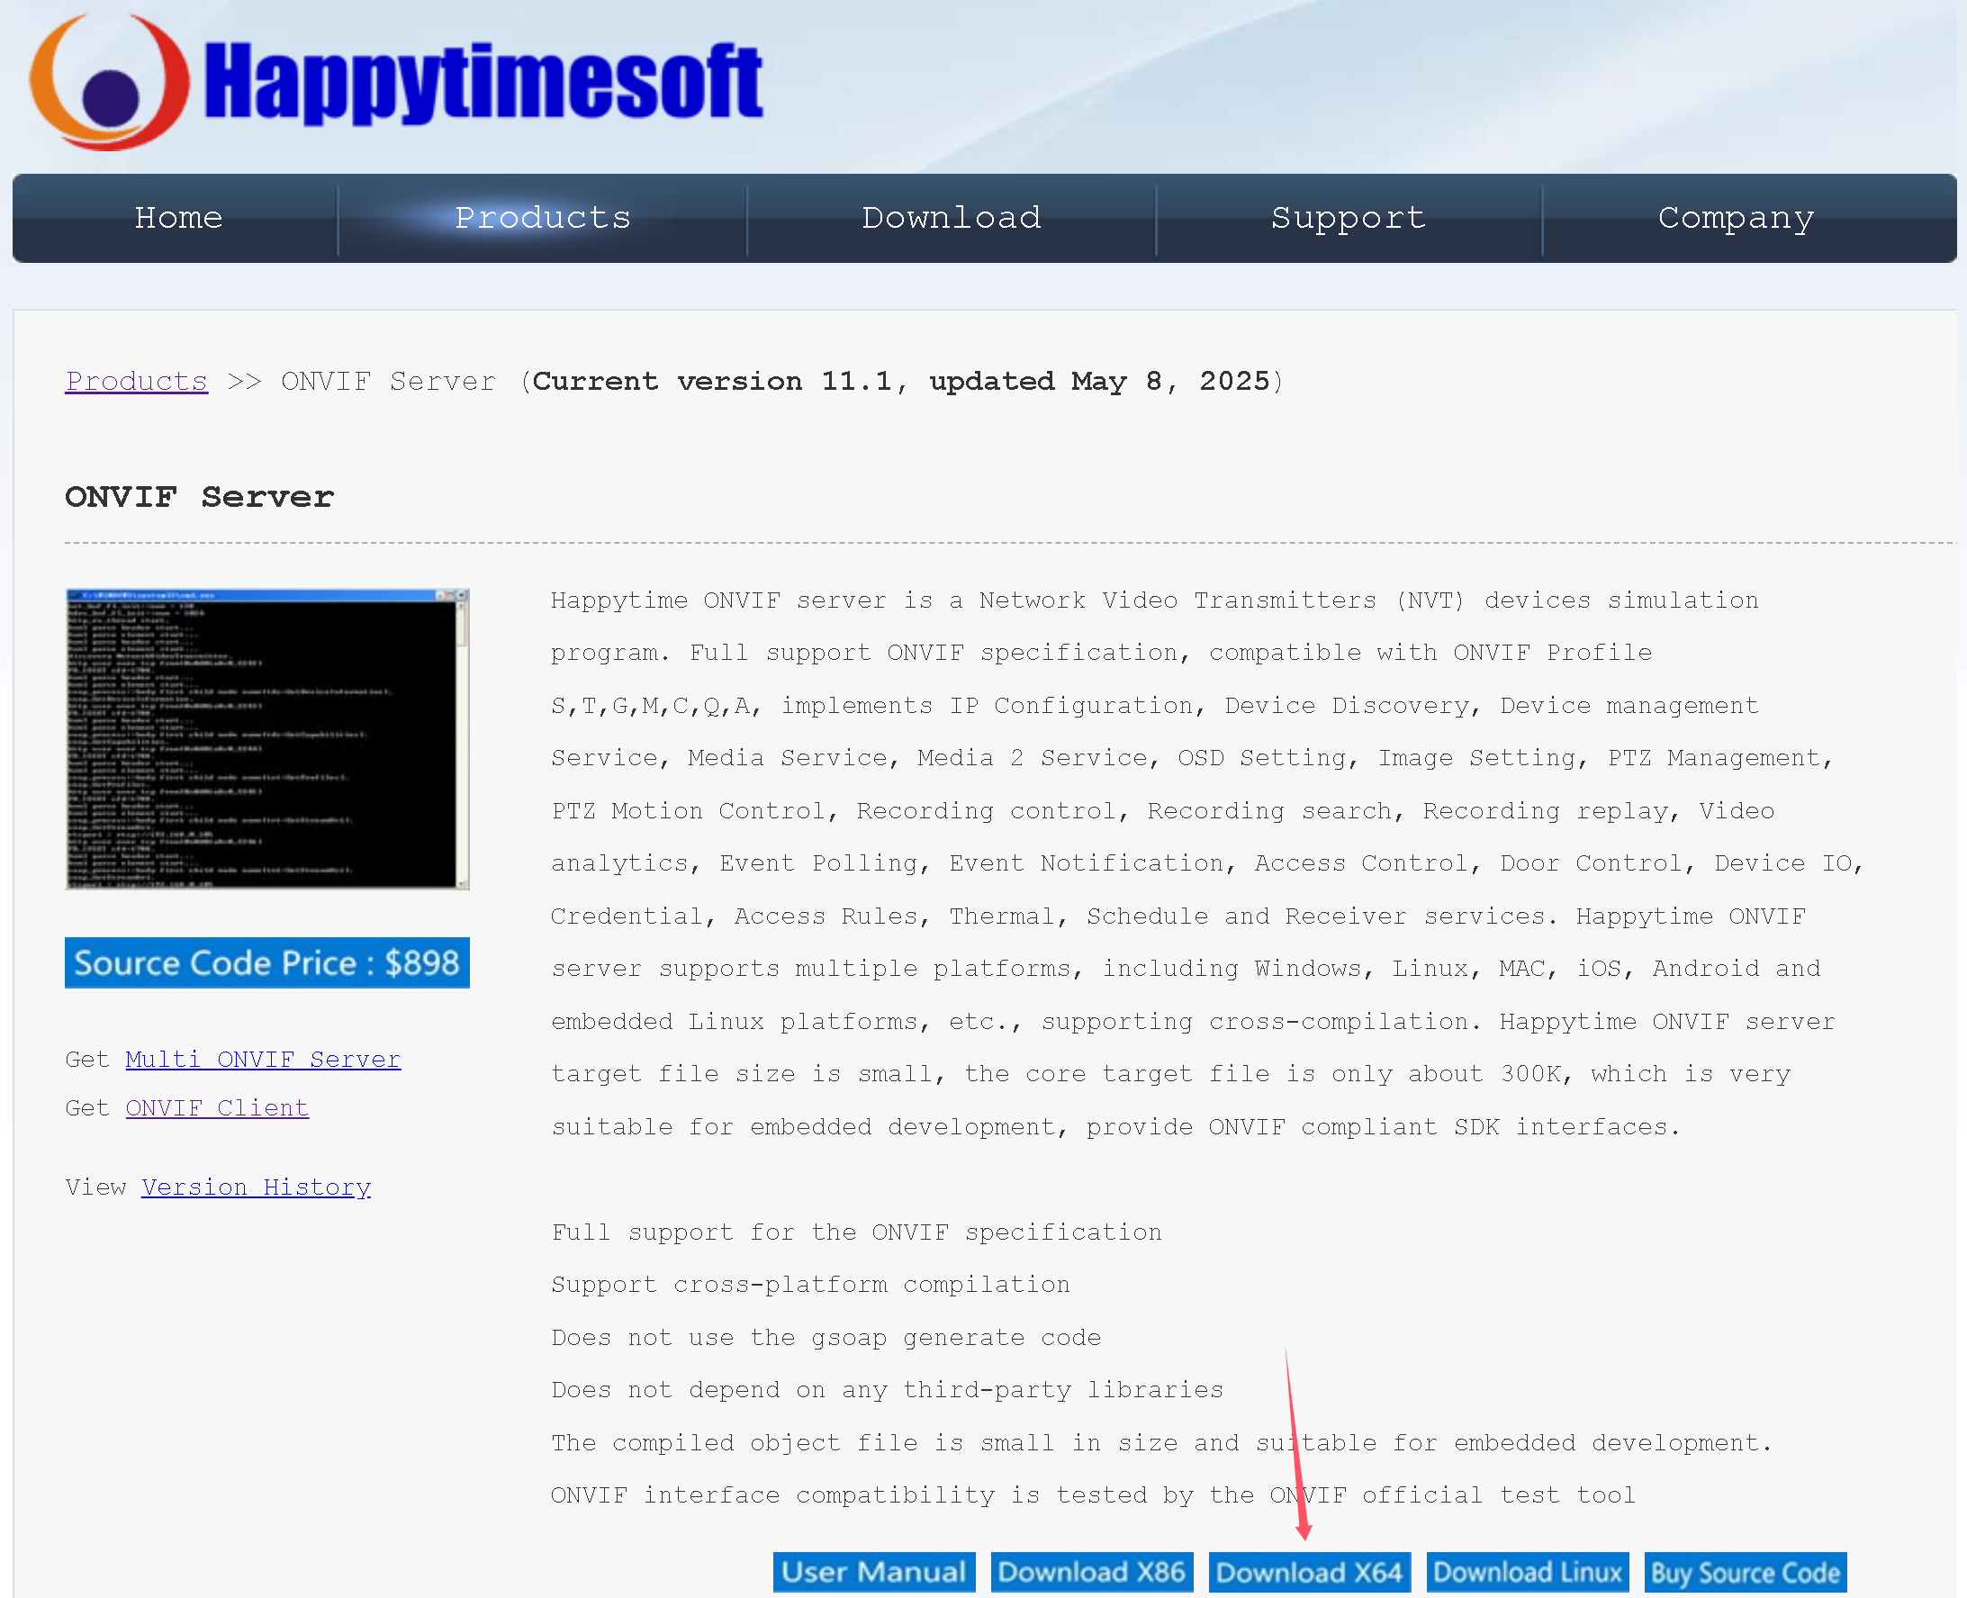Open the Multi ONVIF Server link
This screenshot has width=1967, height=1598.
click(x=262, y=1060)
